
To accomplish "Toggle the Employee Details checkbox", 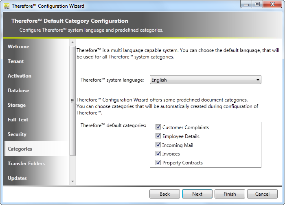I will click(158, 136).
